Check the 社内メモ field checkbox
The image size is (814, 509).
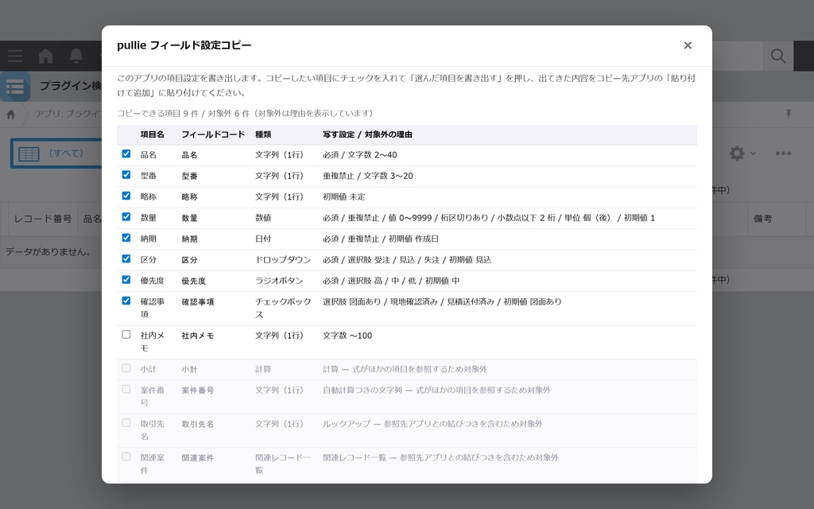126,335
